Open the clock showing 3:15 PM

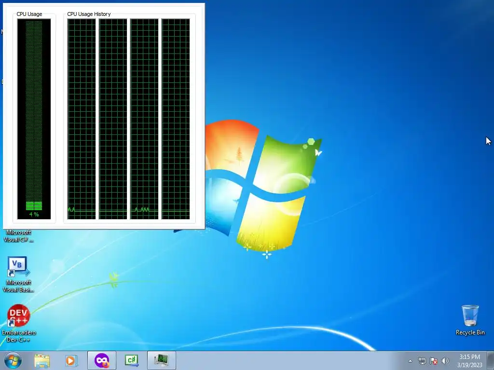(x=469, y=361)
